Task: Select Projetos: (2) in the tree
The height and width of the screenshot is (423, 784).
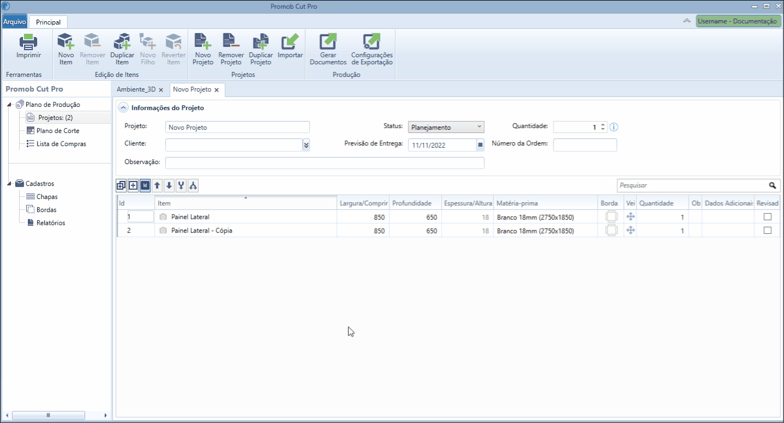Action: (x=56, y=118)
